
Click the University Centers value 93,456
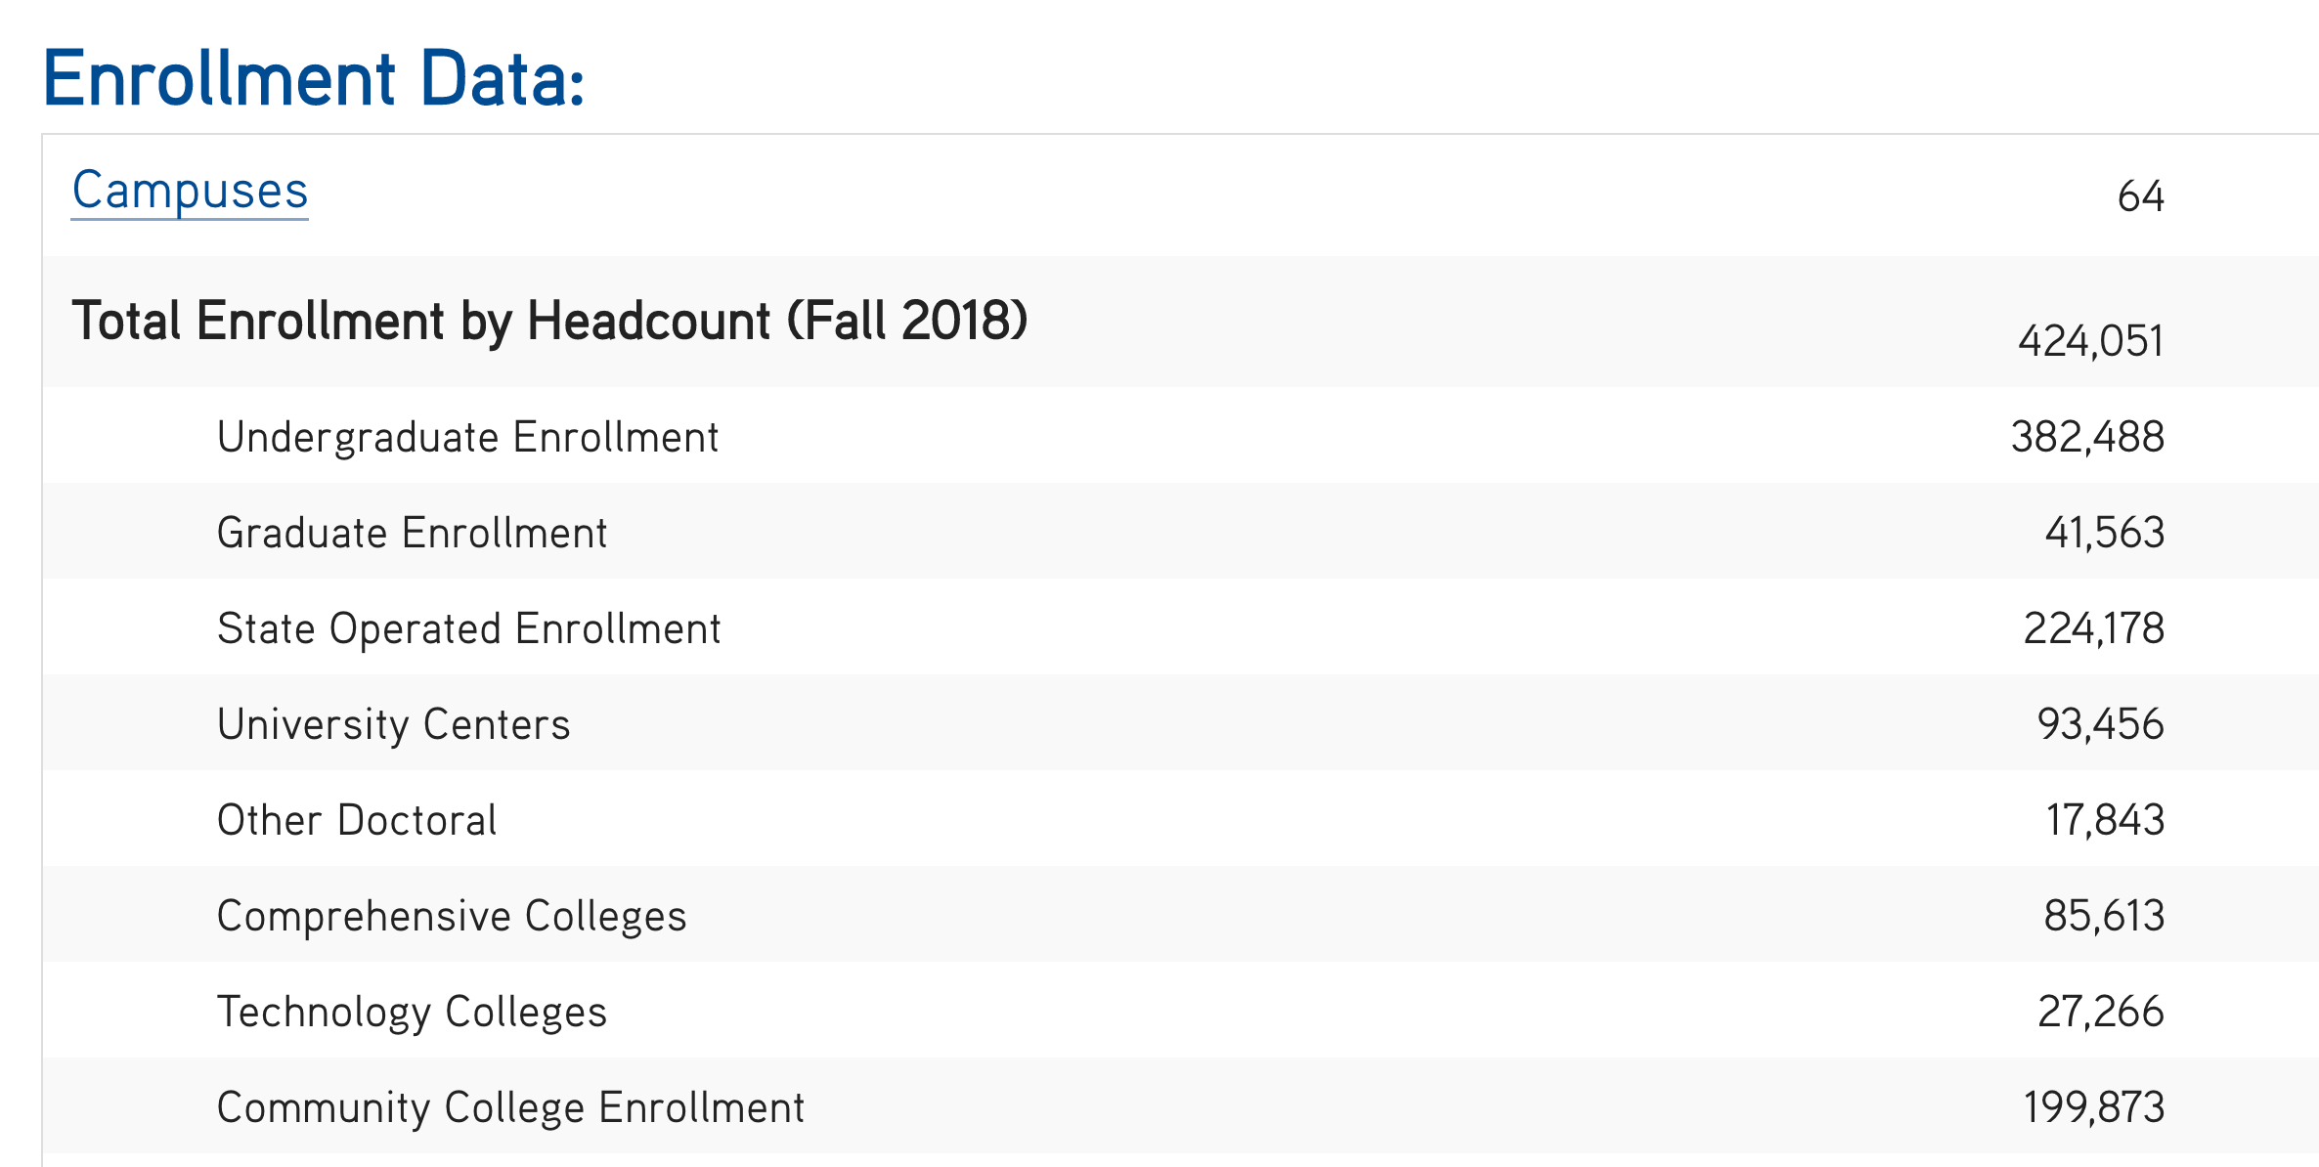pyautogui.click(x=2100, y=724)
